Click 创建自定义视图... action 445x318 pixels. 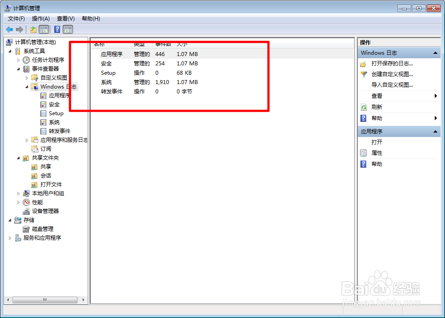(392, 74)
